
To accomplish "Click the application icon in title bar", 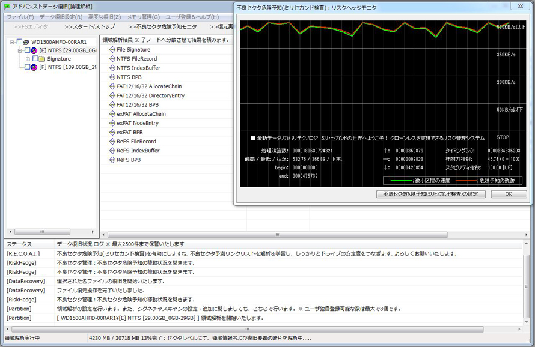I will (7, 7).
